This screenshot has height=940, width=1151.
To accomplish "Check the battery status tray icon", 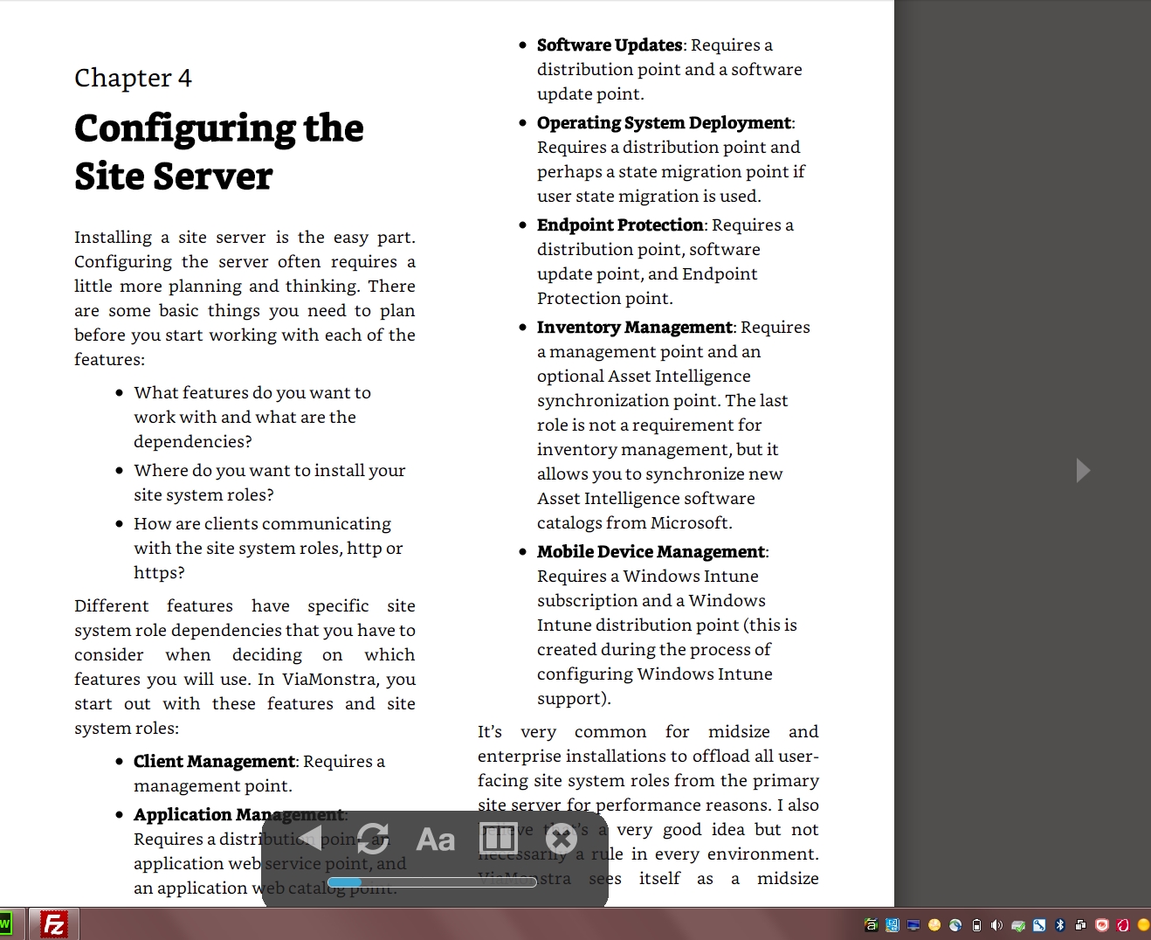I will 976,925.
